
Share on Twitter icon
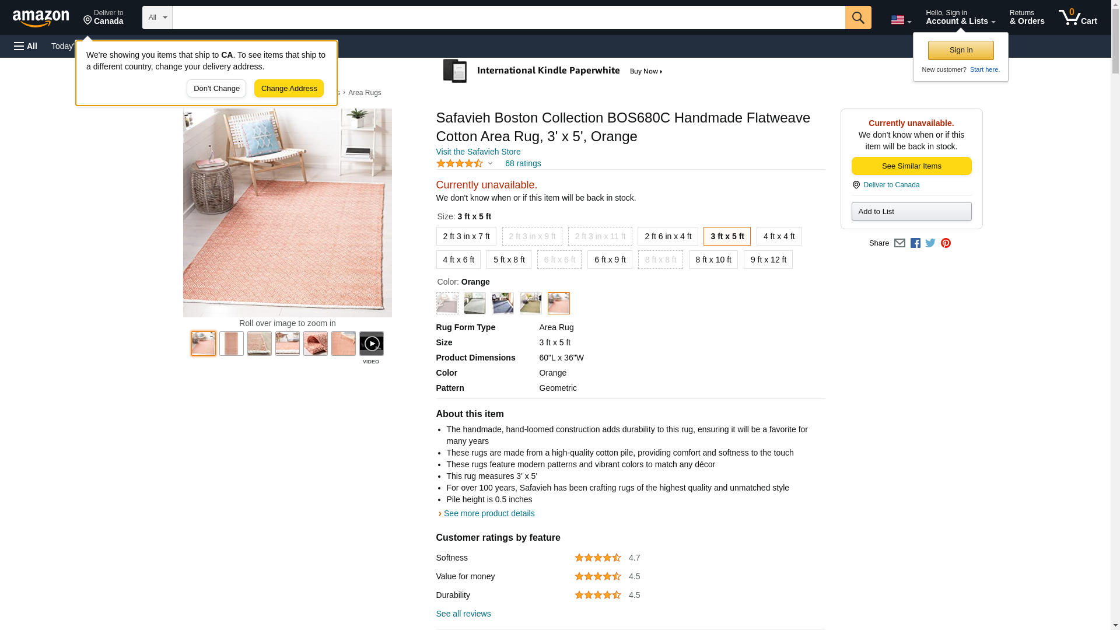[930, 243]
